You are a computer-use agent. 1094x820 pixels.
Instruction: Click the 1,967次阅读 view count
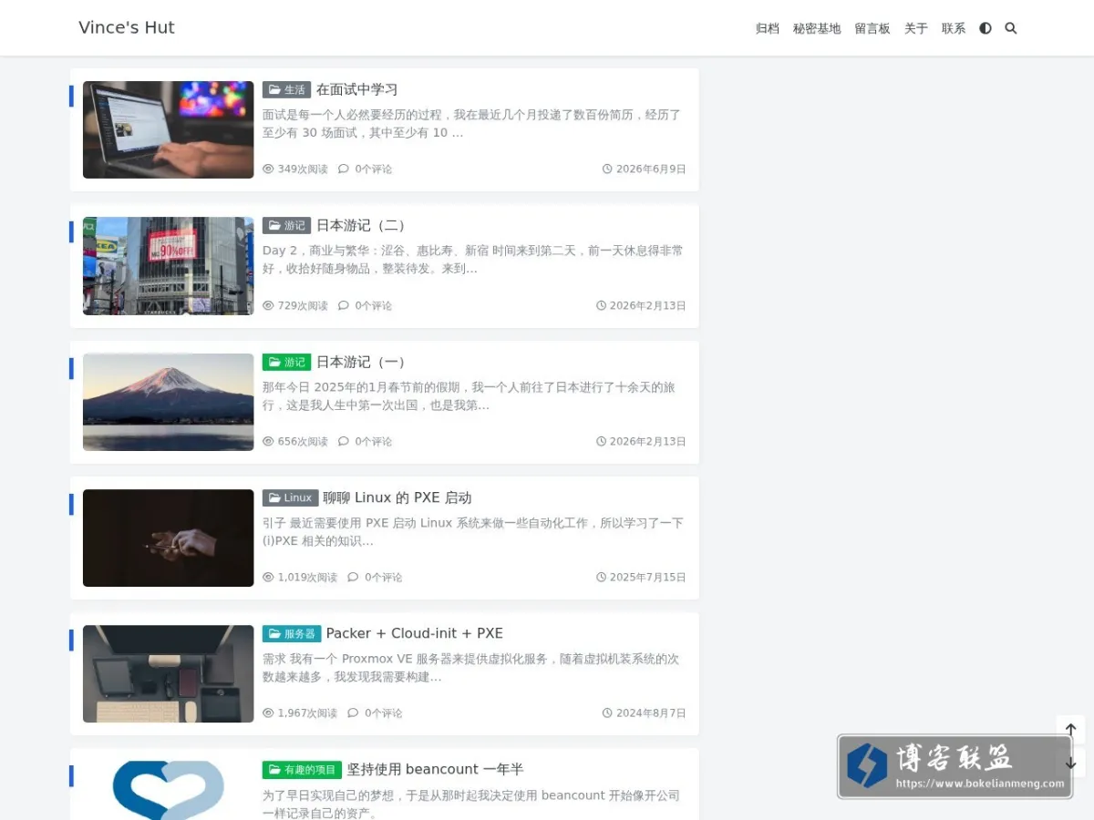(307, 712)
